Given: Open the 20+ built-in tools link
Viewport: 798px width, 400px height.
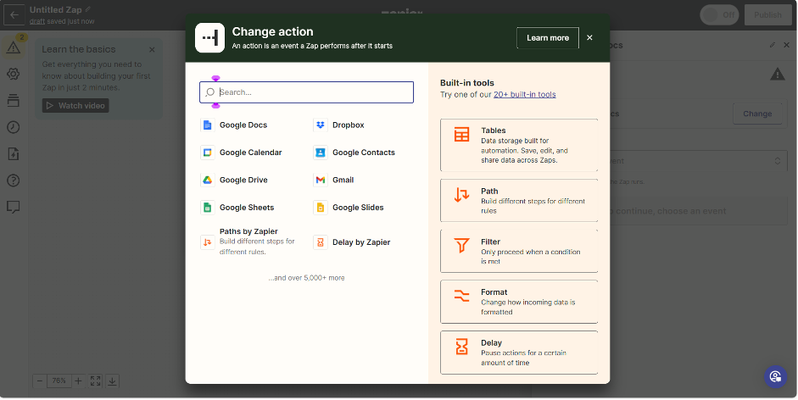Looking at the screenshot, I should (x=525, y=95).
